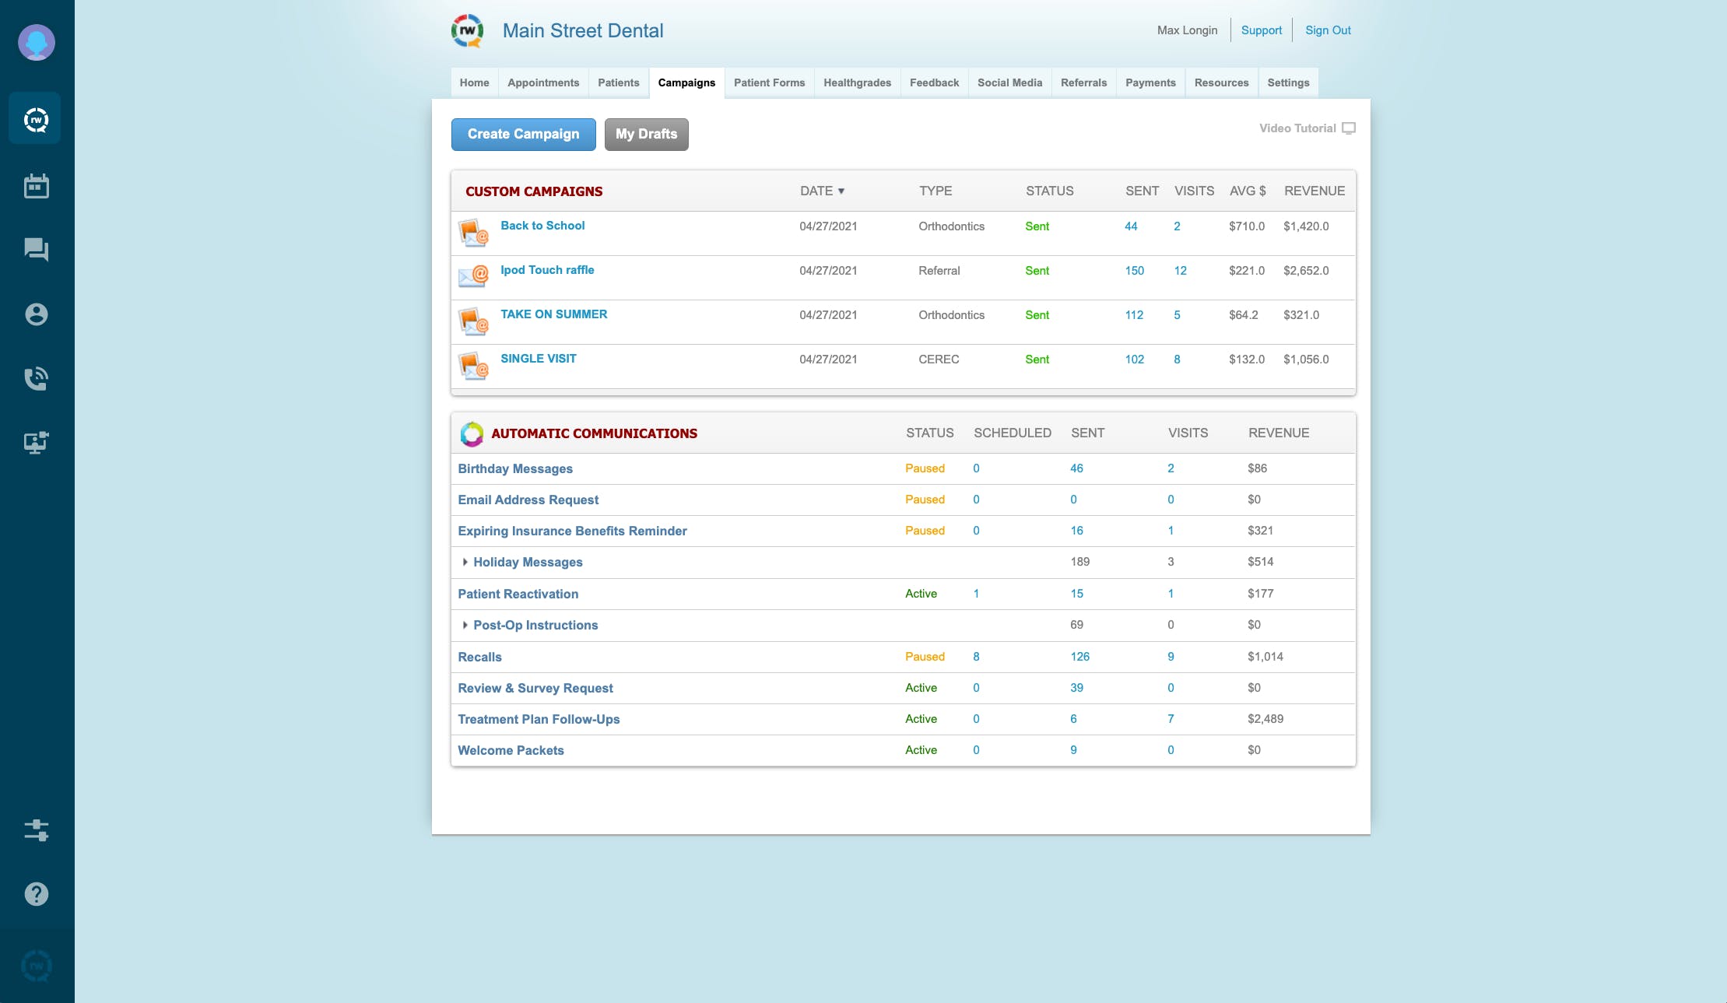1727x1003 pixels.
Task: Expand the Holiday Messages row
Action: [465, 562]
